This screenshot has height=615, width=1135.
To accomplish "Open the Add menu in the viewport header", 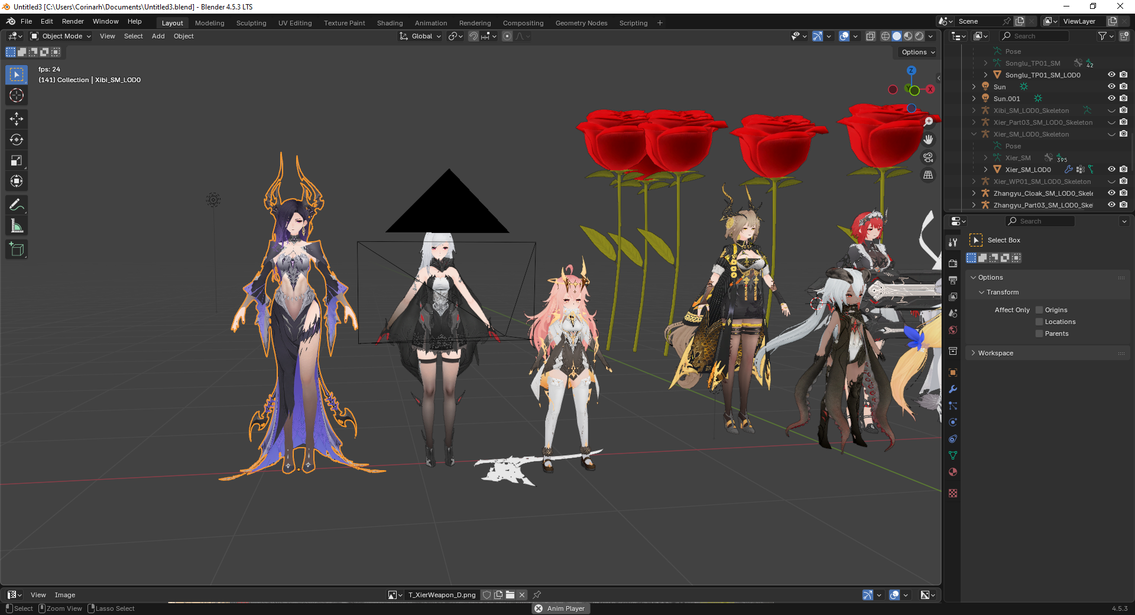I will click(158, 36).
